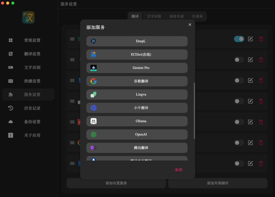Choose the OpenAI green logo icon
This screenshot has height=197, width=275.
93,134
